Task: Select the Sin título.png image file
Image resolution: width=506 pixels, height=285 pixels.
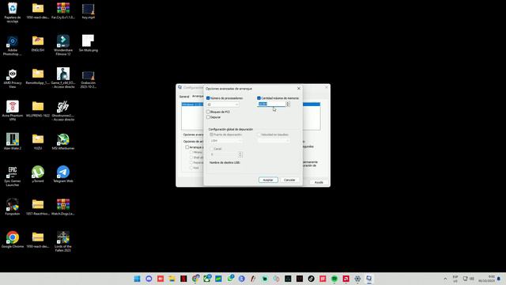Action: (88, 44)
